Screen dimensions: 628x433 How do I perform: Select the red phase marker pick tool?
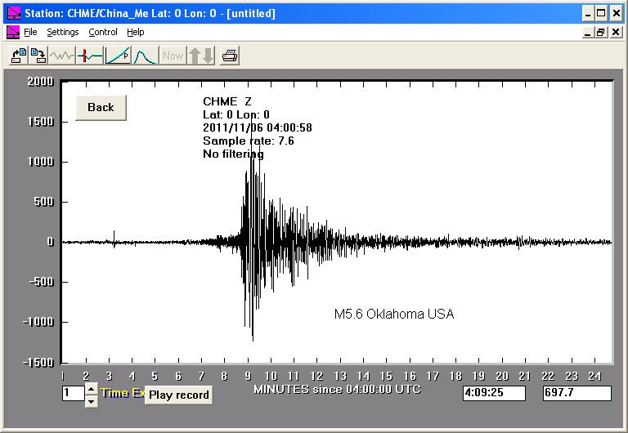click(x=90, y=56)
